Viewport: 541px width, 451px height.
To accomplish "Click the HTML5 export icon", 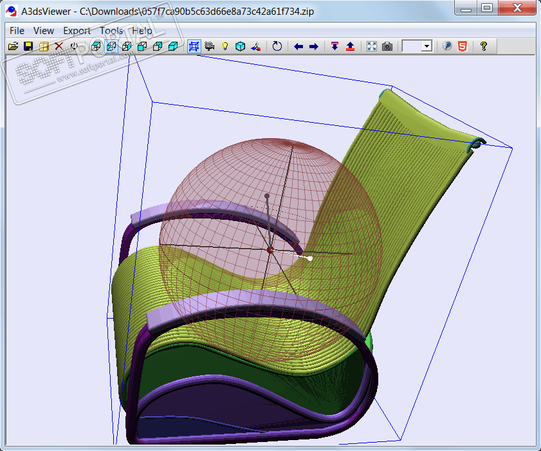I will (463, 46).
